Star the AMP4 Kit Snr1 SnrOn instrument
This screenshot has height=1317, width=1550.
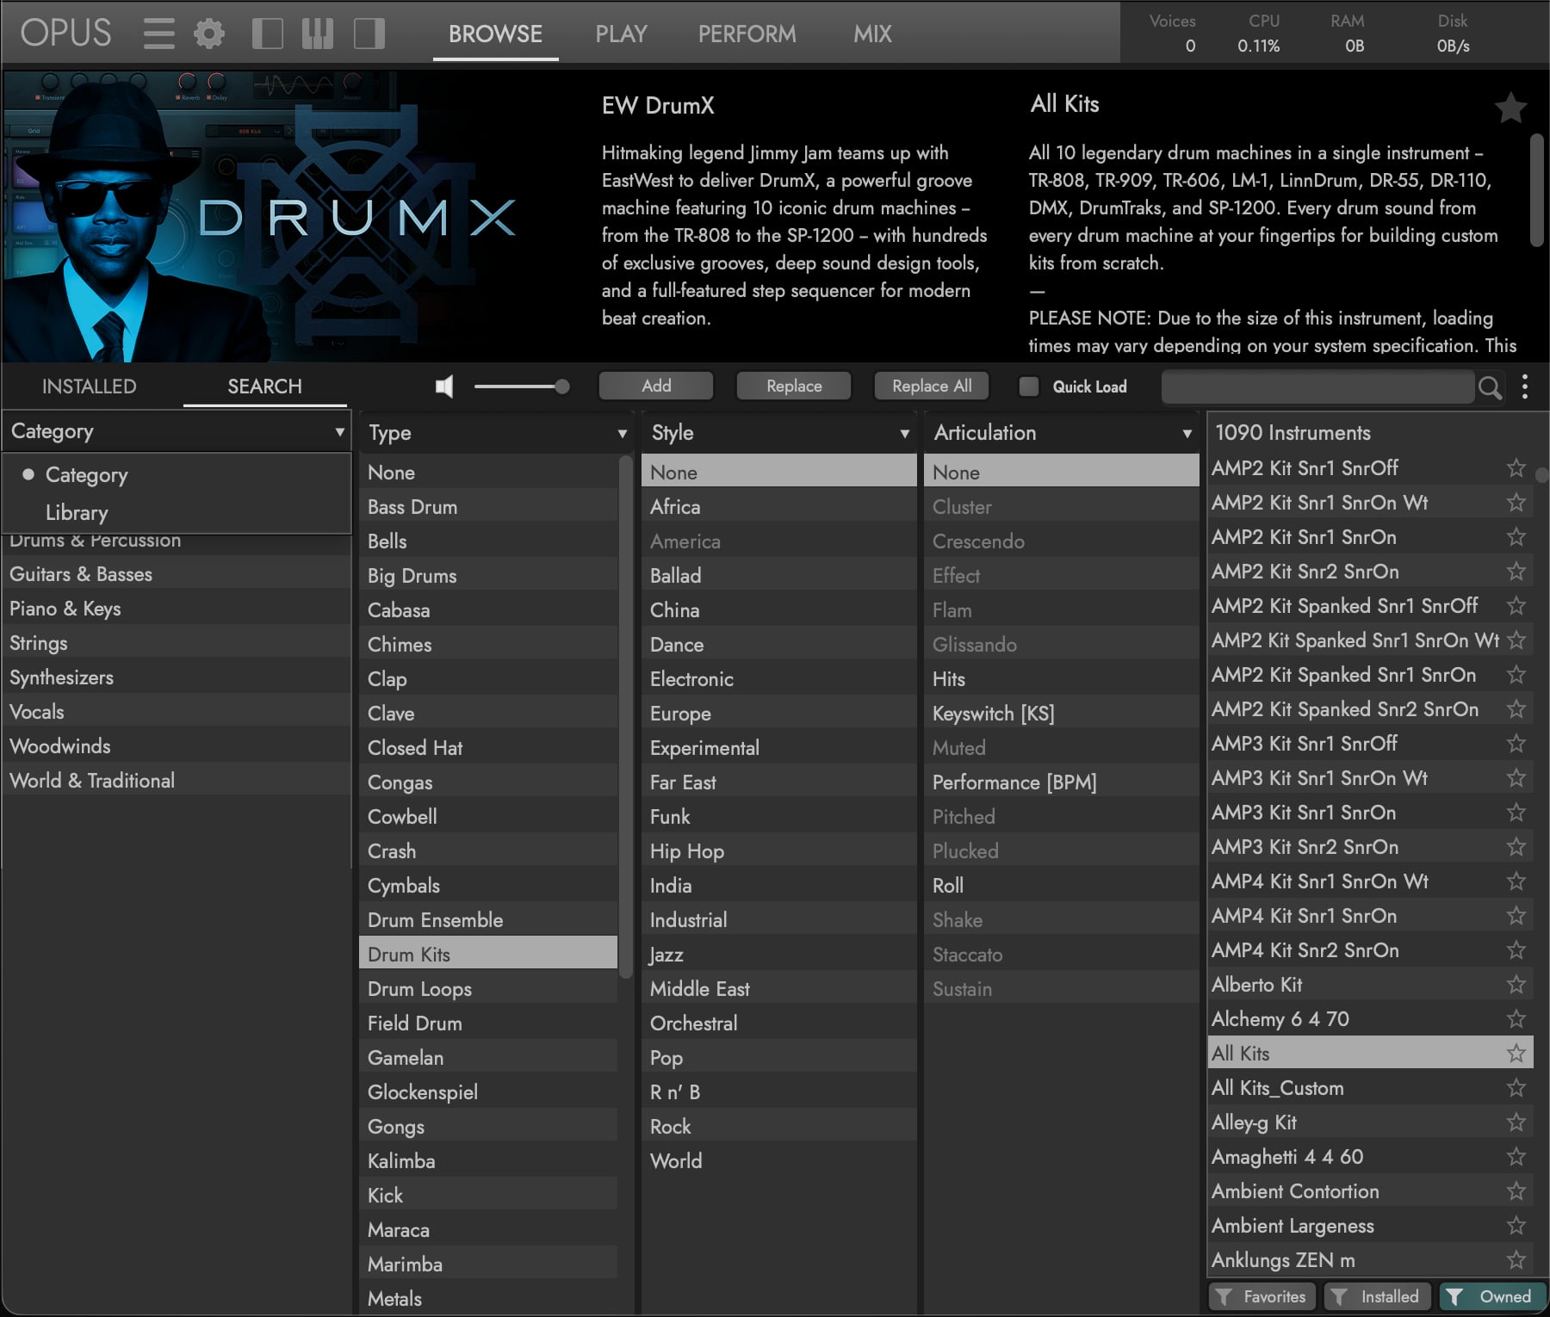point(1516,915)
